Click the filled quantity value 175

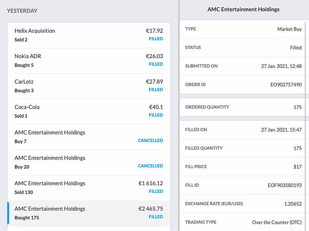297,148
